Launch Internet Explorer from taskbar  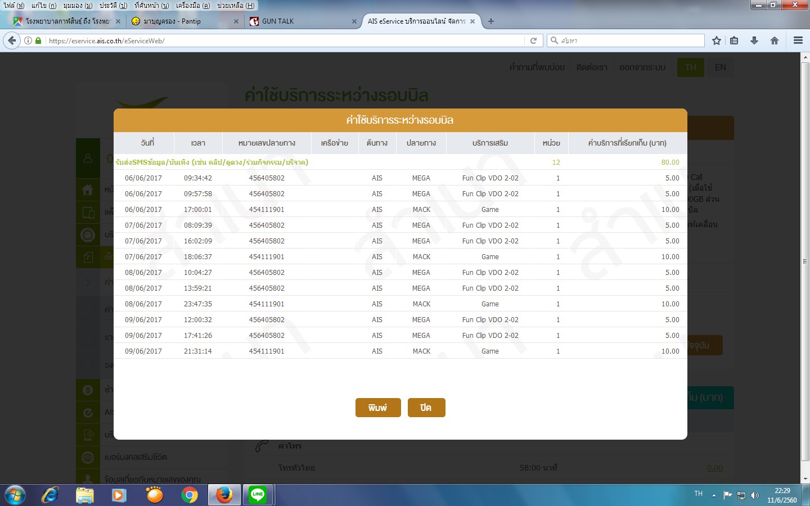click(50, 495)
